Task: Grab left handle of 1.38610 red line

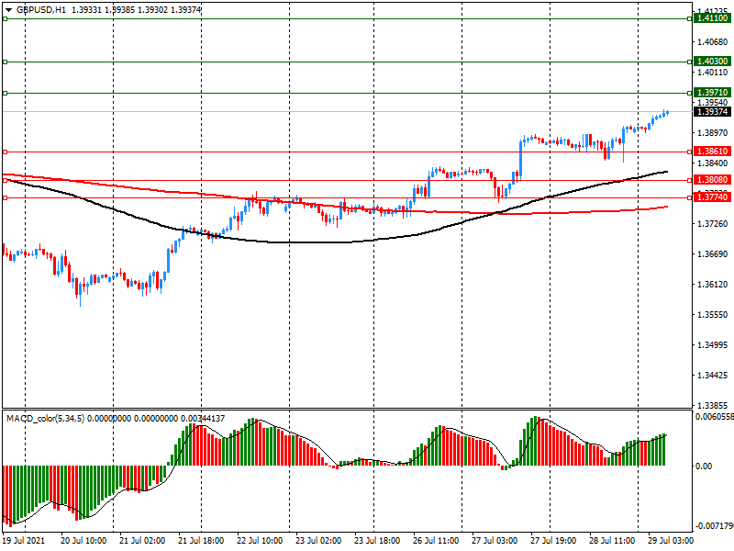Action: click(x=5, y=152)
